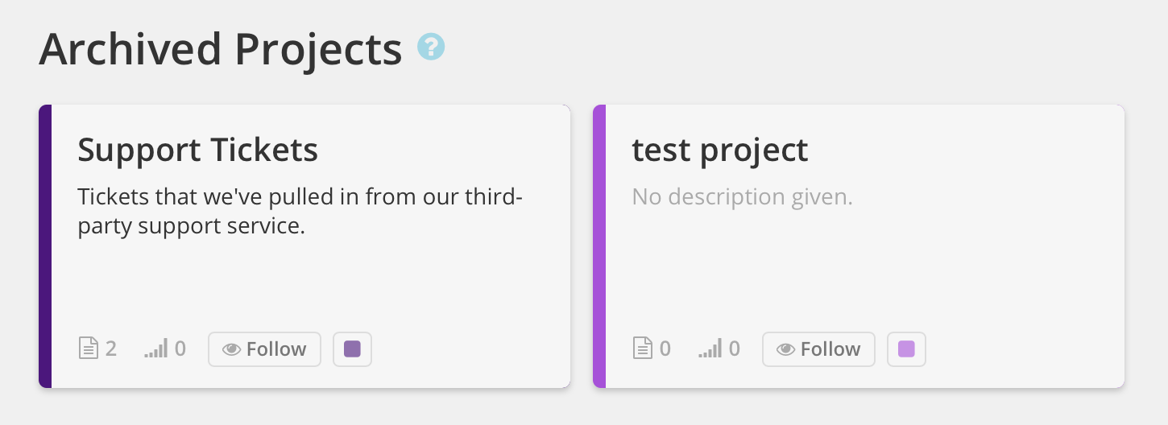The width and height of the screenshot is (1168, 425).
Task: Open the test project light purple swatch
Action: pyautogui.click(x=906, y=349)
